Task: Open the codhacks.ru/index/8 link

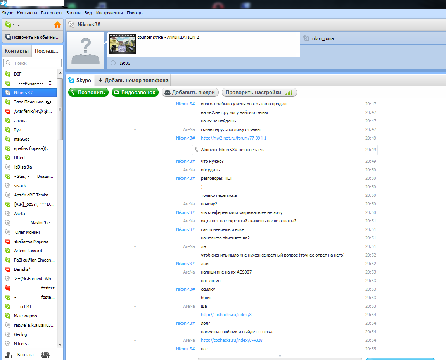Action: 226,315
